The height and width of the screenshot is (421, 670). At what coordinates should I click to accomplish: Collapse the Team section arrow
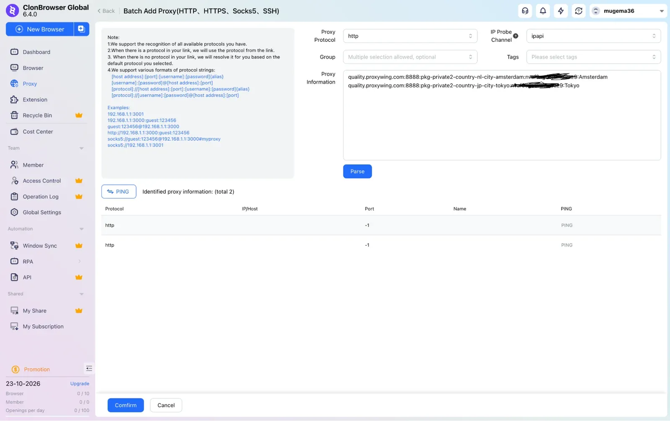click(81, 148)
